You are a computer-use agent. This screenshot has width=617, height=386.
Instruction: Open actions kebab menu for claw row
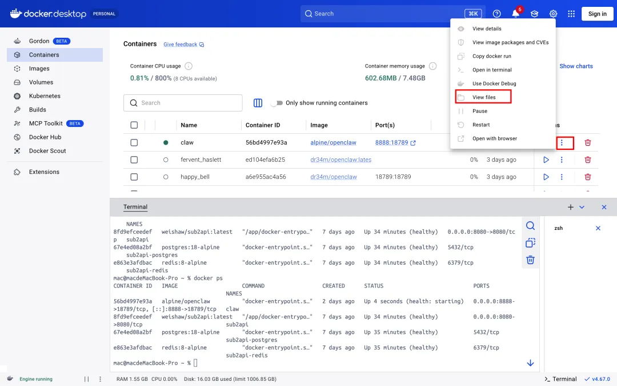coord(562,142)
